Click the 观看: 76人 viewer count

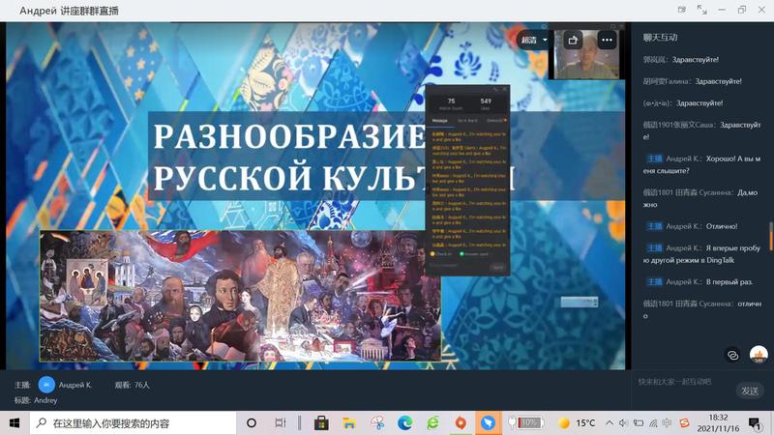coord(132,385)
